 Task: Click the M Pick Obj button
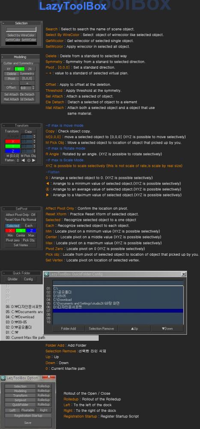pyautogui.click(x=28, y=156)
